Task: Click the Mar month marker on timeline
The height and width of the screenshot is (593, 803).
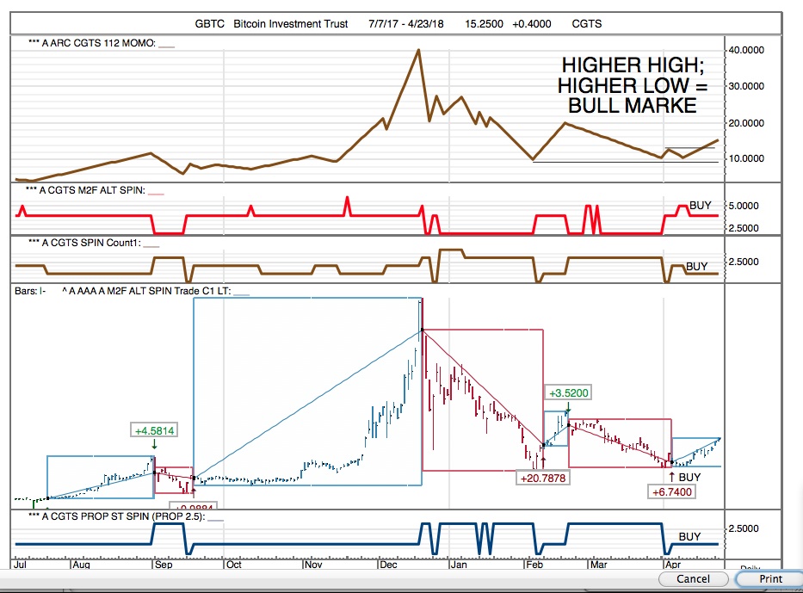Action: click(599, 565)
